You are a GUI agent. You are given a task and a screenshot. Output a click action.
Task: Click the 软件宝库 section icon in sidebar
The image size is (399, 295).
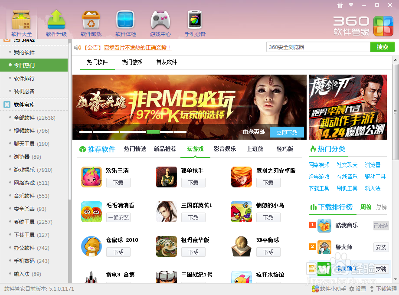(7, 105)
